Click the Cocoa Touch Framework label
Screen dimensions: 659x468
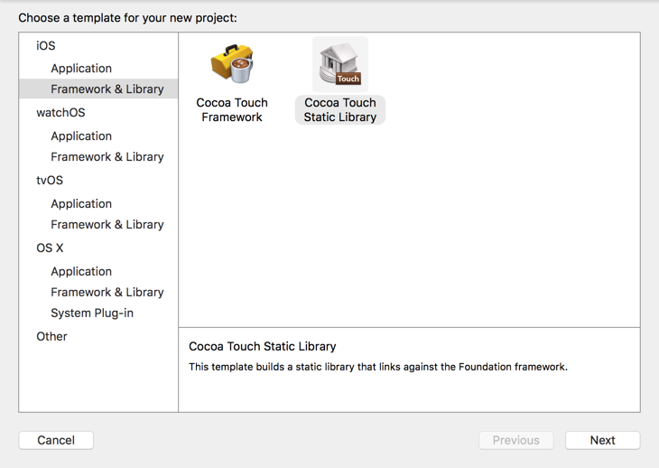[232, 109]
